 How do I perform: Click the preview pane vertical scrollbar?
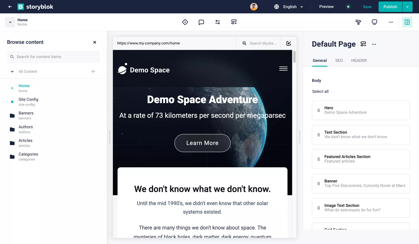click(x=294, y=57)
